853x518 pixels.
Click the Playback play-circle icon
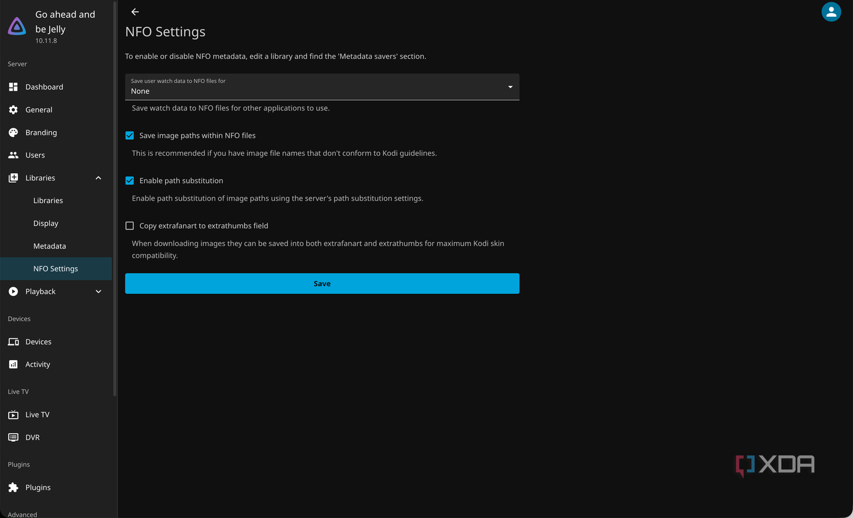click(13, 292)
